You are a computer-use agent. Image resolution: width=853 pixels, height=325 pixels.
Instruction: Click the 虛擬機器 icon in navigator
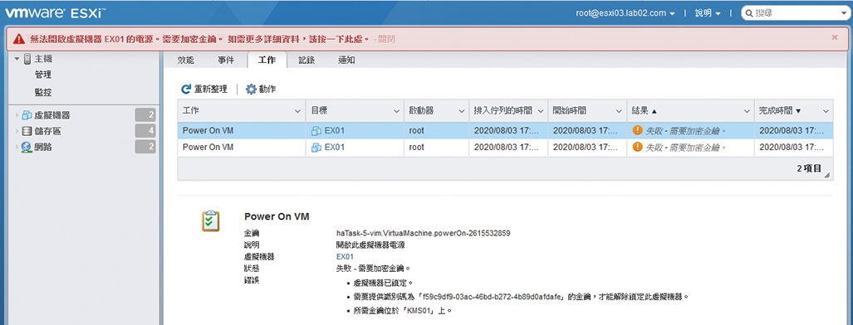click(x=27, y=115)
